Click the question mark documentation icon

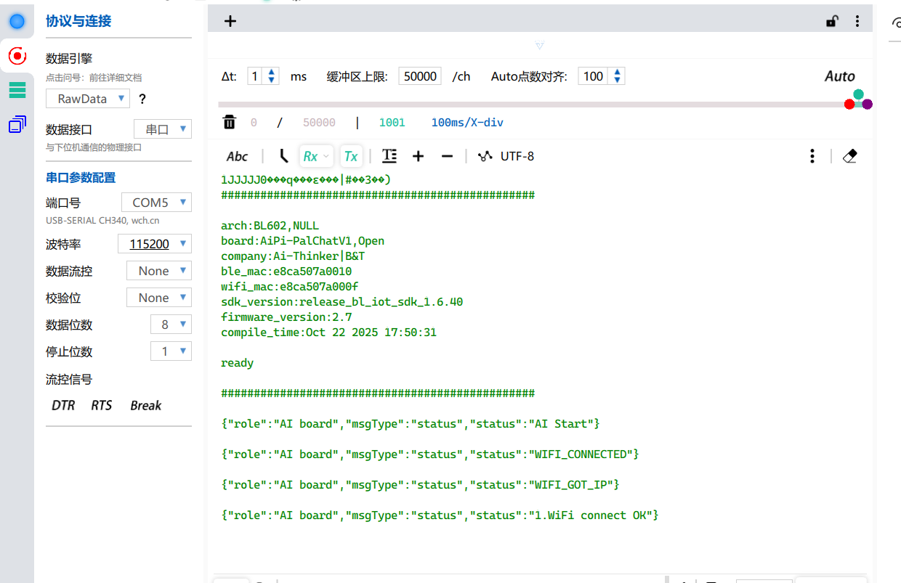coord(142,99)
